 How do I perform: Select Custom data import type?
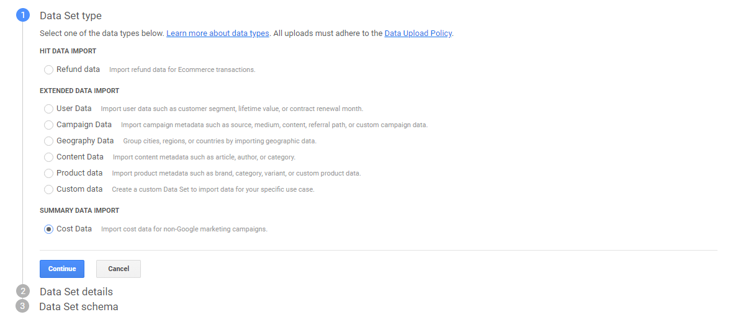point(48,190)
